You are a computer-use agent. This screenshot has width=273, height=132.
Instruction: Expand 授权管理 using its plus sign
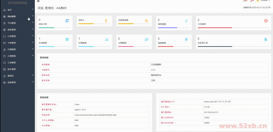tap(33, 29)
